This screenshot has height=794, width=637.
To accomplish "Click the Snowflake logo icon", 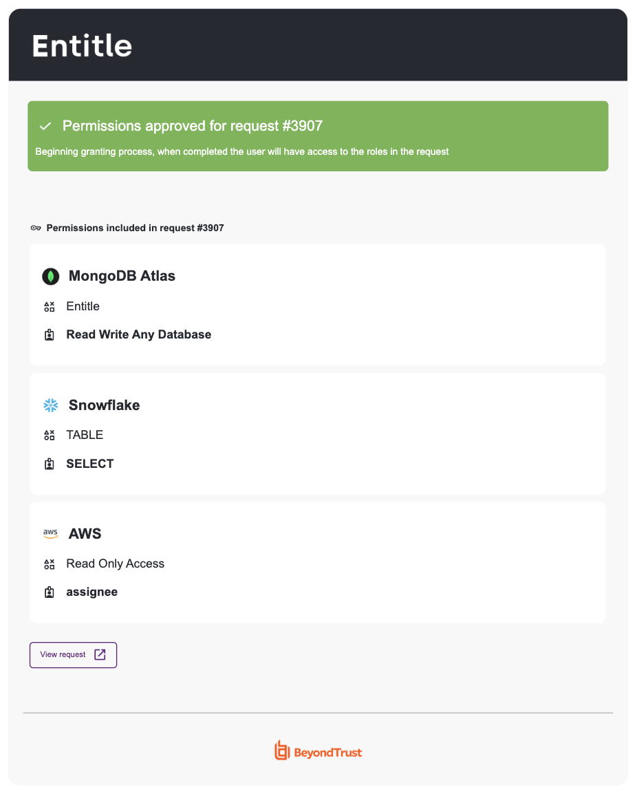I will pyautogui.click(x=51, y=405).
